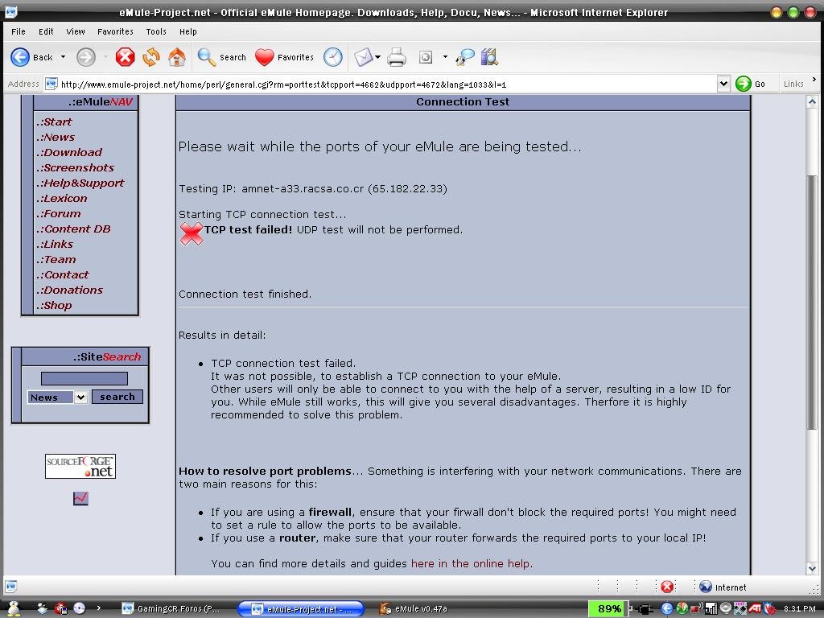Click the SiteSearch text input field
The width and height of the screenshot is (824, 618).
[x=84, y=378]
